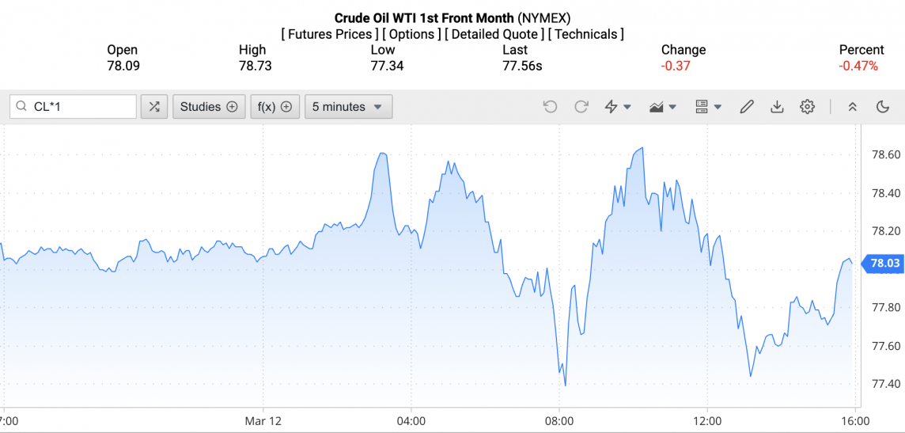Click the CL*1 symbol search field
The image size is (905, 433).
click(79, 107)
